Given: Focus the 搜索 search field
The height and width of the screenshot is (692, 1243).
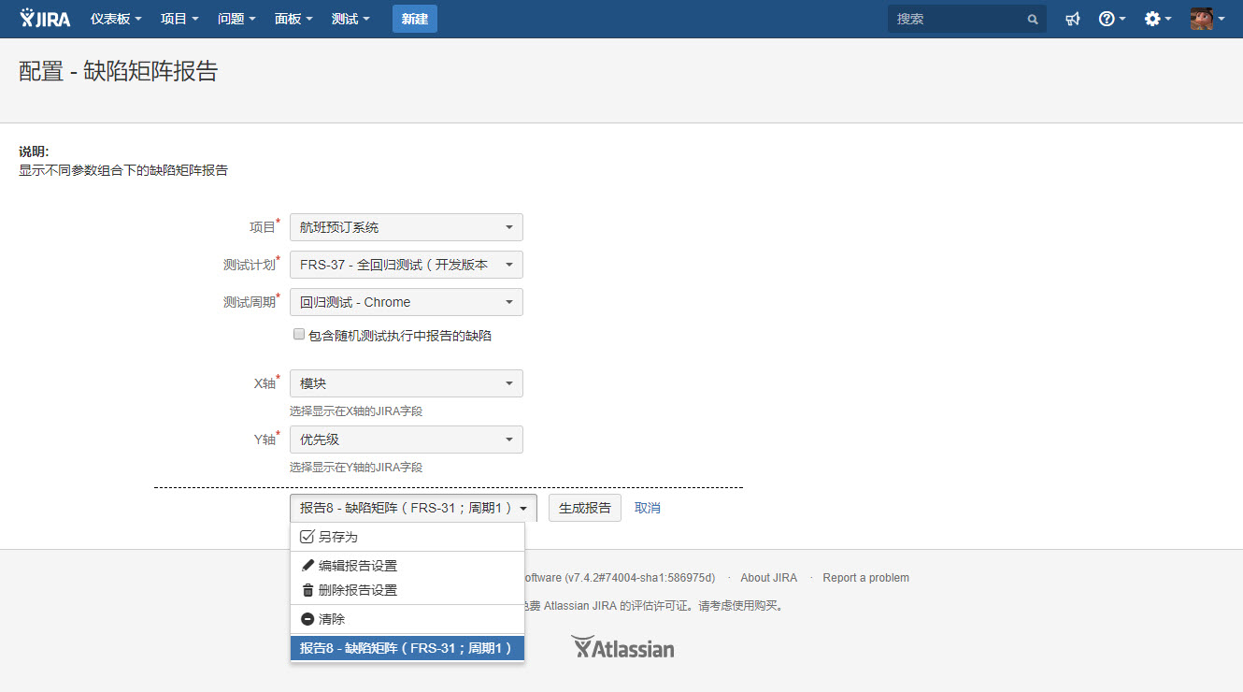Looking at the screenshot, I should (967, 19).
